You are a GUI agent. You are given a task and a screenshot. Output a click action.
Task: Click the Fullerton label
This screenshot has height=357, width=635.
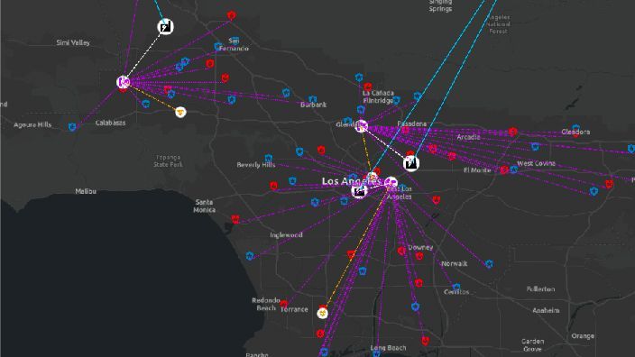[540, 289]
